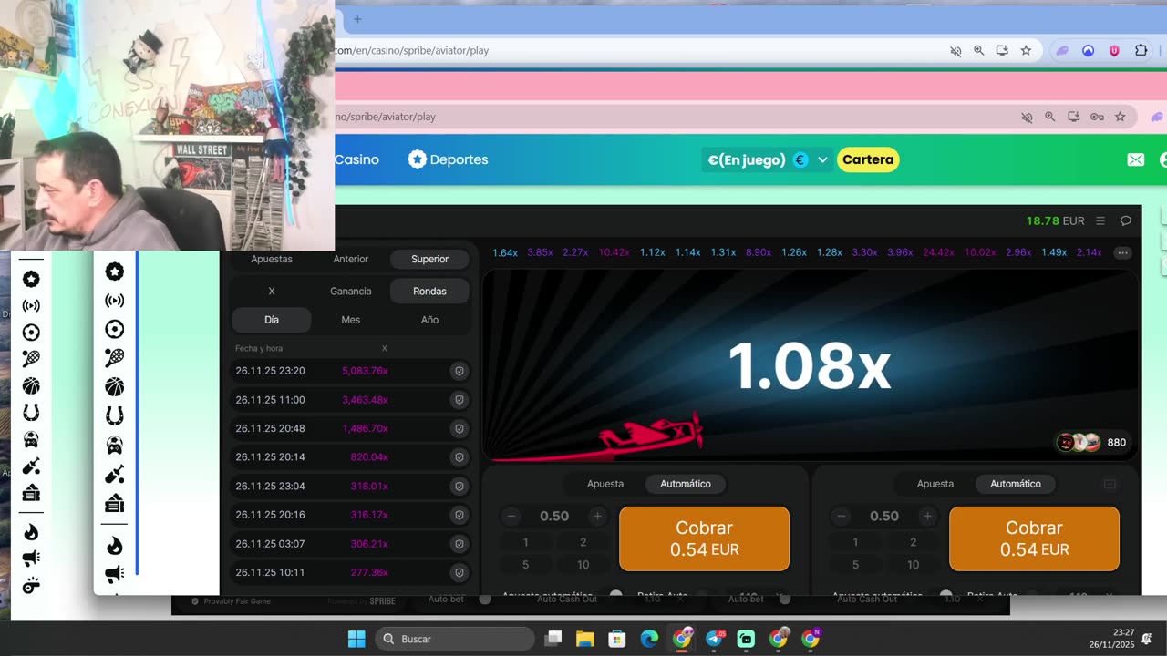
Task: Select the basketball icon in the leftmost sidebar
Action: (31, 386)
